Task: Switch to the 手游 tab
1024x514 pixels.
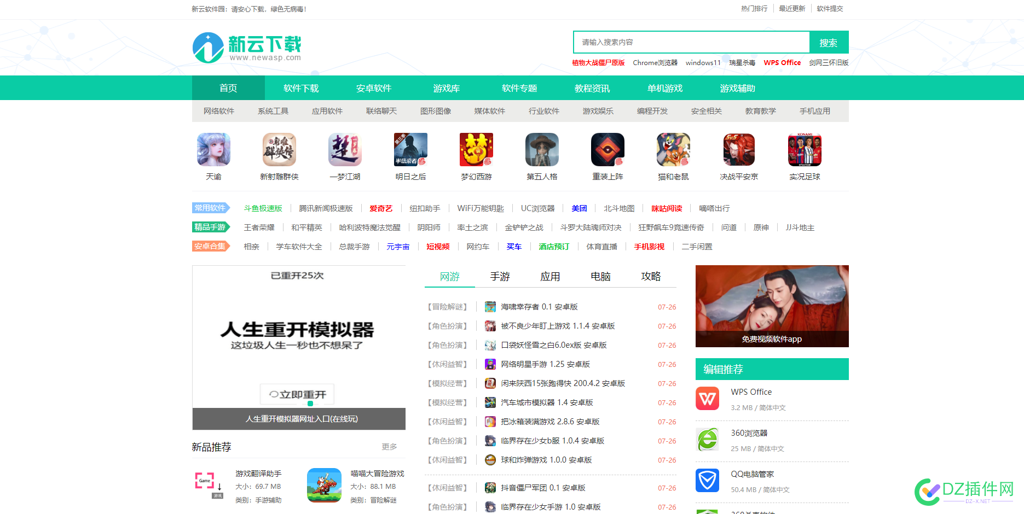Action: [500, 277]
